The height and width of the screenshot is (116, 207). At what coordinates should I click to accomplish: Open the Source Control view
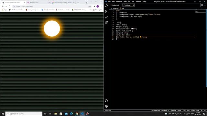point(106,11)
